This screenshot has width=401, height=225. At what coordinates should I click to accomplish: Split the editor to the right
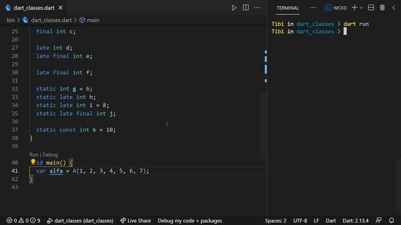pos(246,7)
